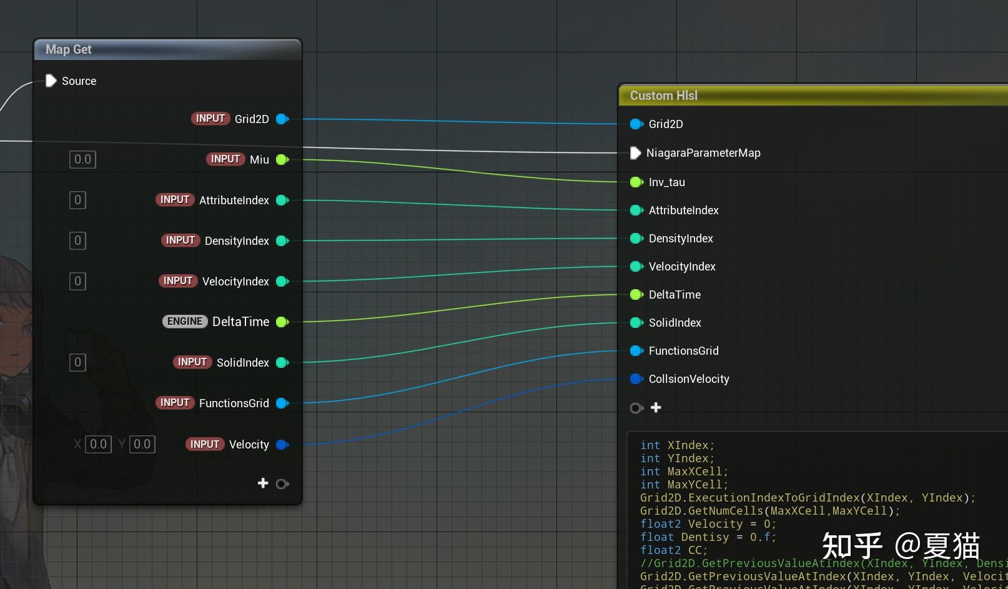Viewport: 1008px width, 589px height.
Task: Select the Miu output pin
Action: coord(282,159)
